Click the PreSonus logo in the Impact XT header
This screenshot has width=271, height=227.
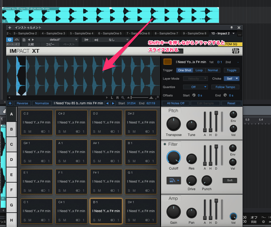click(235, 51)
